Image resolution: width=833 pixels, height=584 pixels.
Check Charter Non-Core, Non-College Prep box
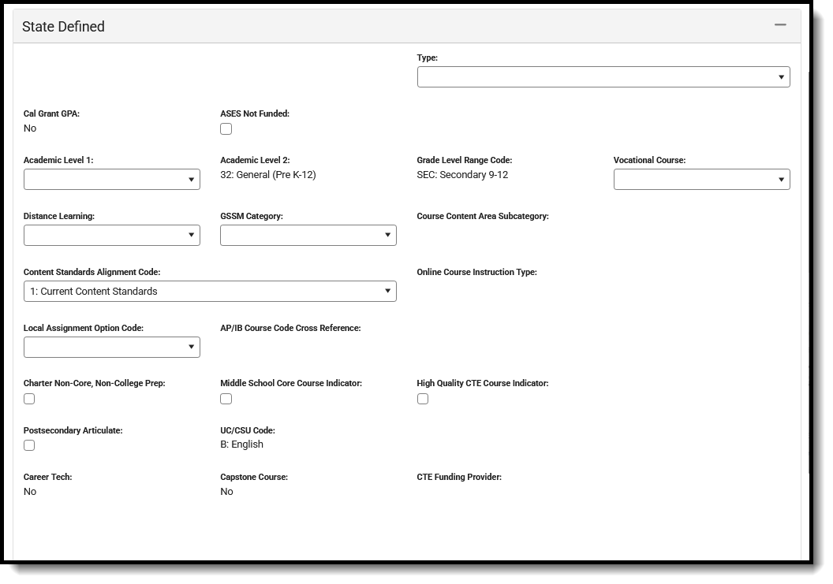click(29, 399)
